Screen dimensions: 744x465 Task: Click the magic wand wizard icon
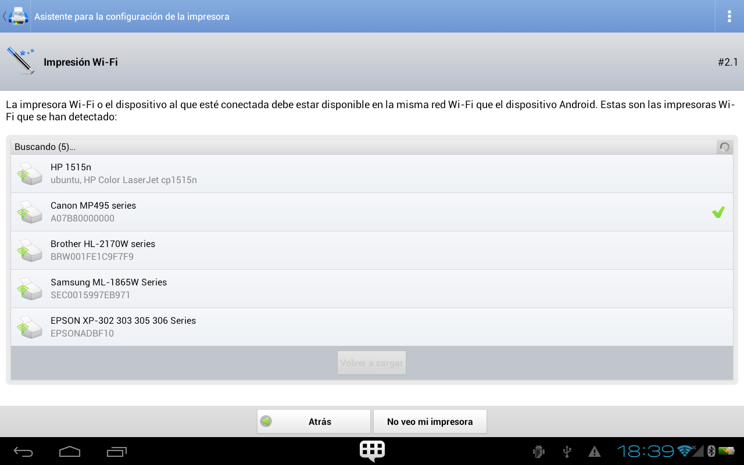click(21, 61)
